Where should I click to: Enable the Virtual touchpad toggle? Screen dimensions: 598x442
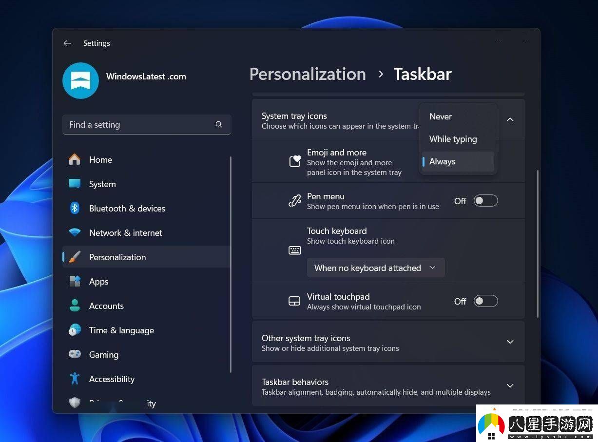point(486,301)
